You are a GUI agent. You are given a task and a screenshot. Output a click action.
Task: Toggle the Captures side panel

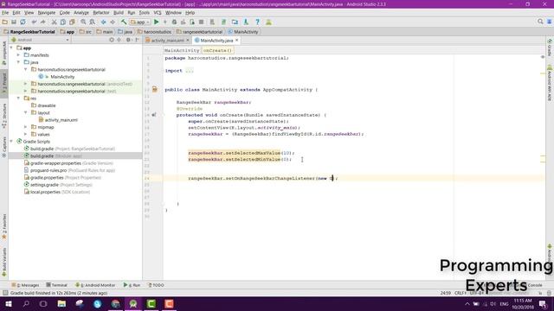pos(4,147)
